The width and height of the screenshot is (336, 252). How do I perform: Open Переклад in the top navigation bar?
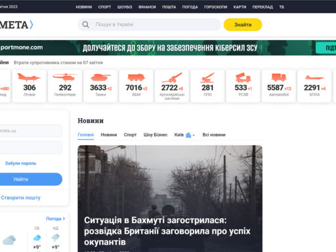(262, 7)
